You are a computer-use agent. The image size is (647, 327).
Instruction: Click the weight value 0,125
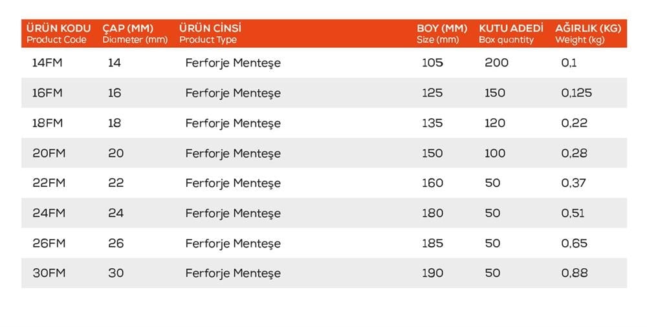(576, 92)
